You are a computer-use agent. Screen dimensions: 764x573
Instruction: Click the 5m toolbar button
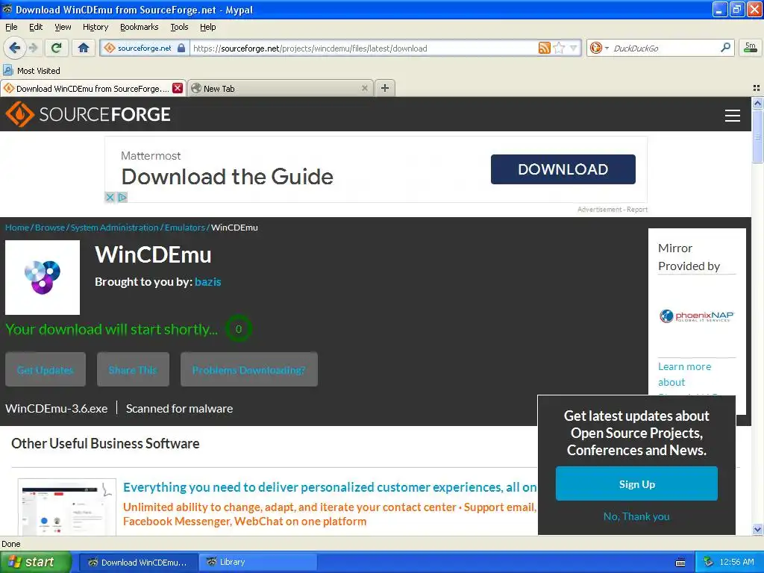point(750,48)
